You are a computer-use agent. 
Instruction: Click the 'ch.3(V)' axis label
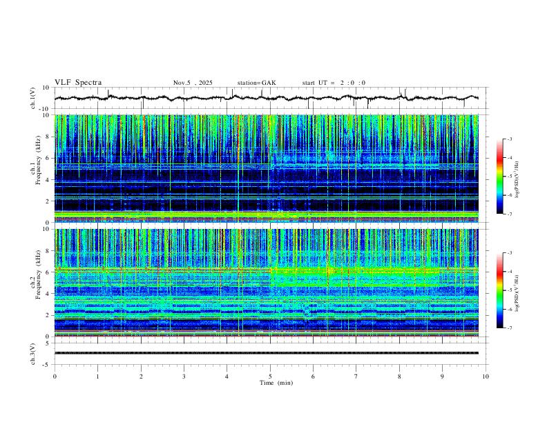click(33, 354)
